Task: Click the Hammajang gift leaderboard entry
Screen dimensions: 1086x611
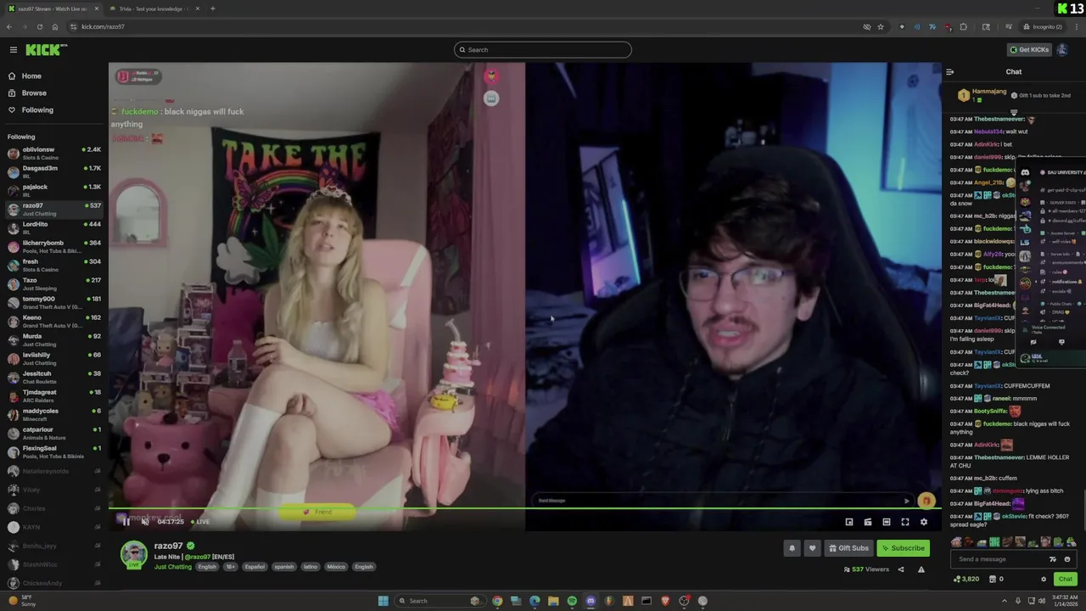Action: pos(984,95)
